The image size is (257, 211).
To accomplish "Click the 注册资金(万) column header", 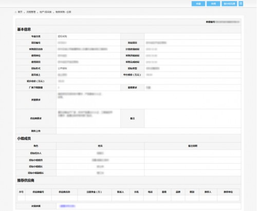I will tap(95, 192).
